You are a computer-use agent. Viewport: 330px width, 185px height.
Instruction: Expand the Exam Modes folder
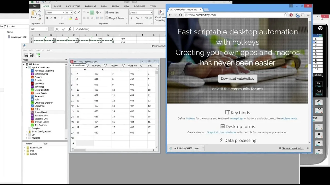(x=24, y=147)
